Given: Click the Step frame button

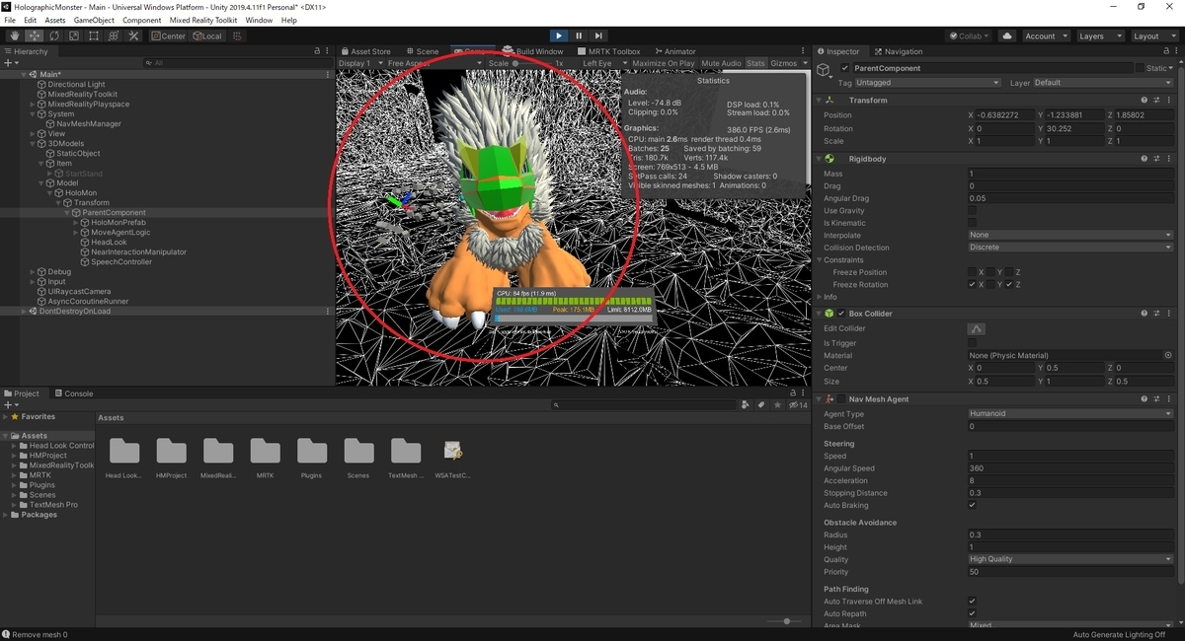Looking at the screenshot, I should pos(598,36).
